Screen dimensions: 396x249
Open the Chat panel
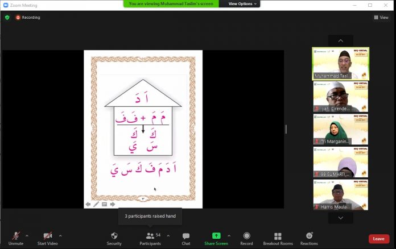186,236
